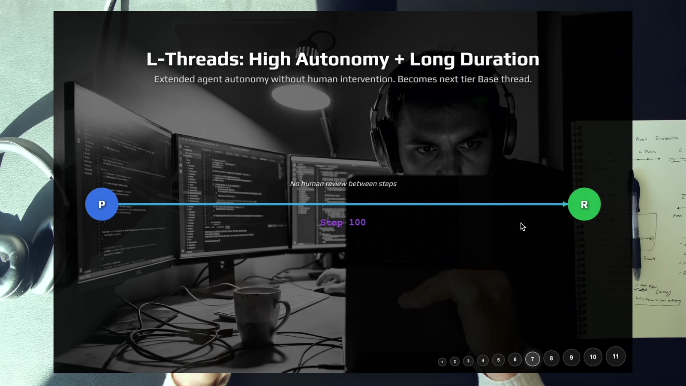Click the "No human review between steps" caption

tap(343, 184)
